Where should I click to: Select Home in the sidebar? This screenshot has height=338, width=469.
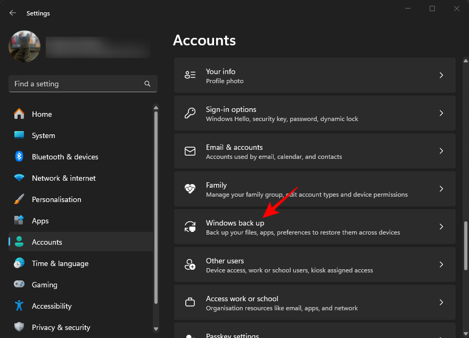pos(42,114)
